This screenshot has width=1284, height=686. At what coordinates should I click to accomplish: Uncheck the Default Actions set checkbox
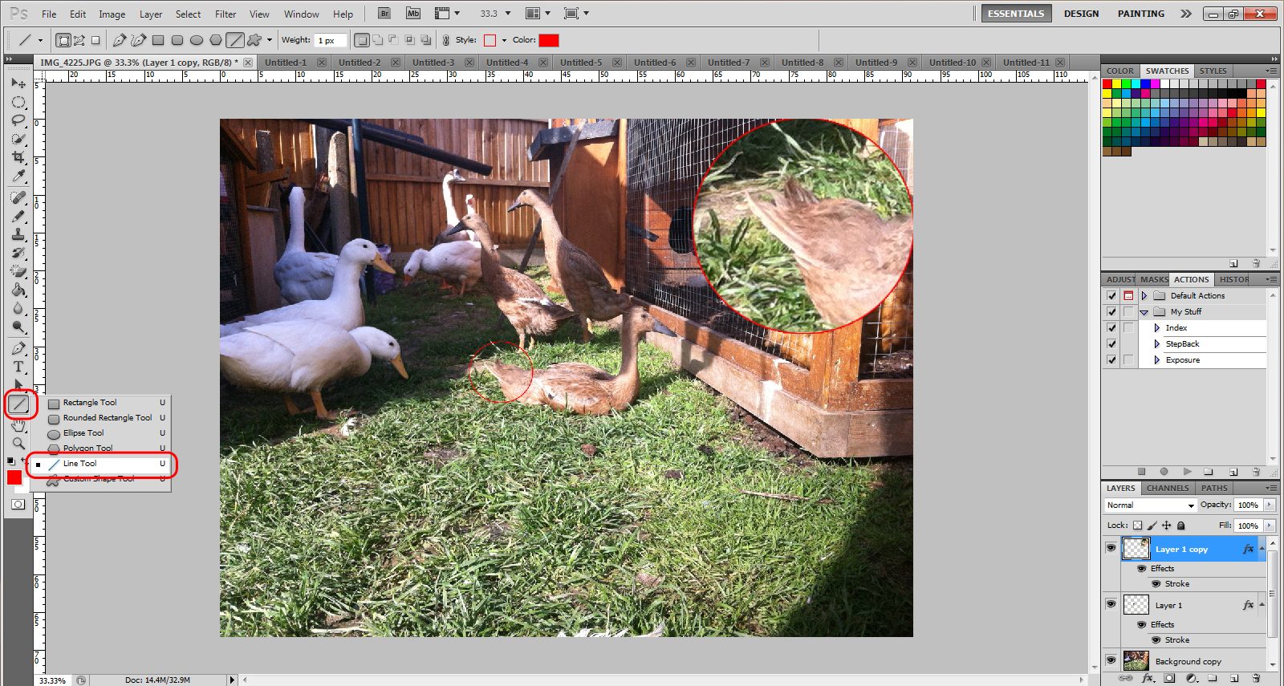(1111, 296)
